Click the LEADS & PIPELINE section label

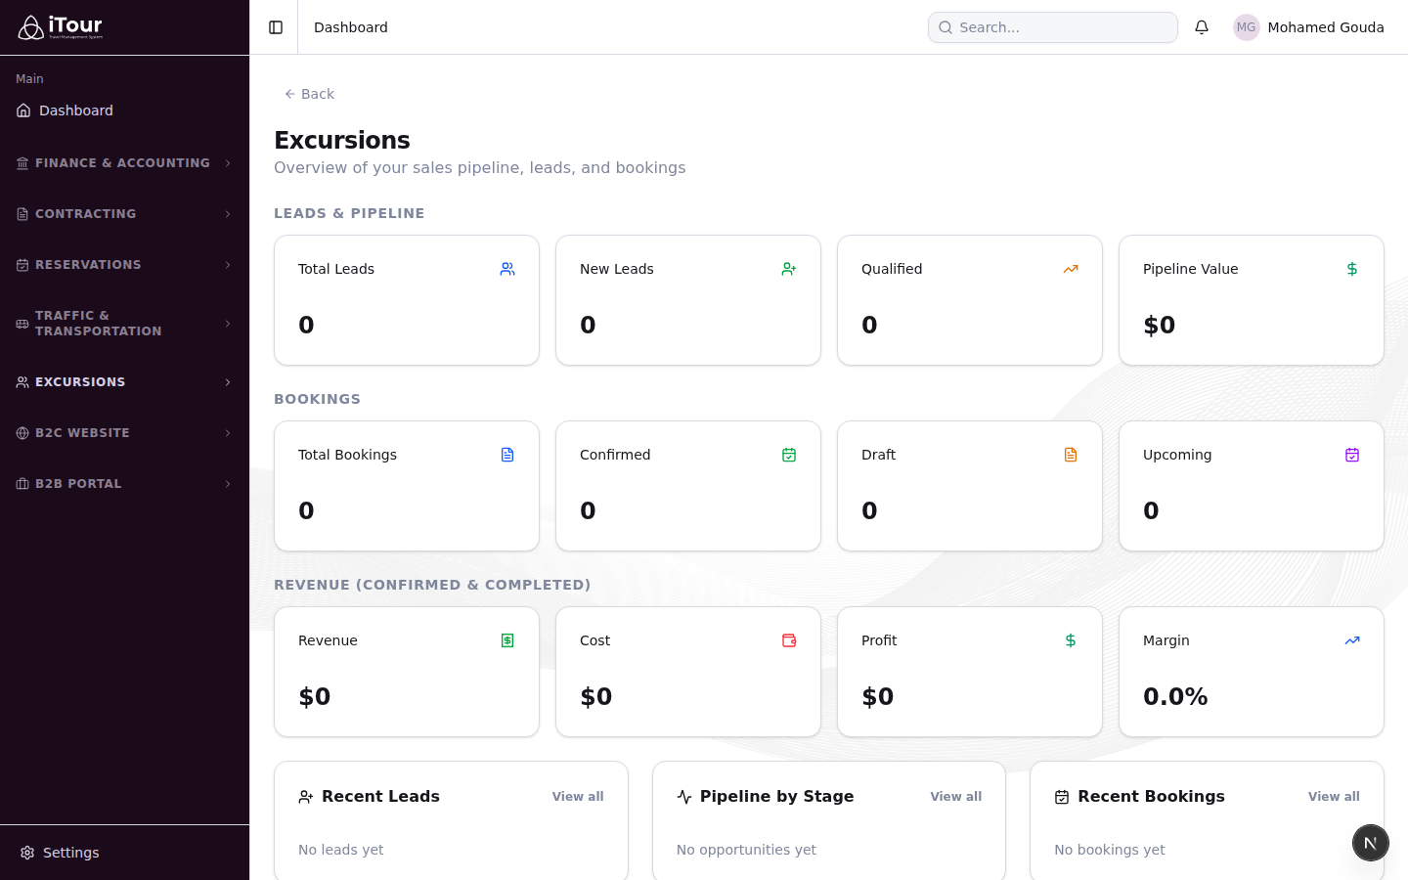(x=349, y=213)
